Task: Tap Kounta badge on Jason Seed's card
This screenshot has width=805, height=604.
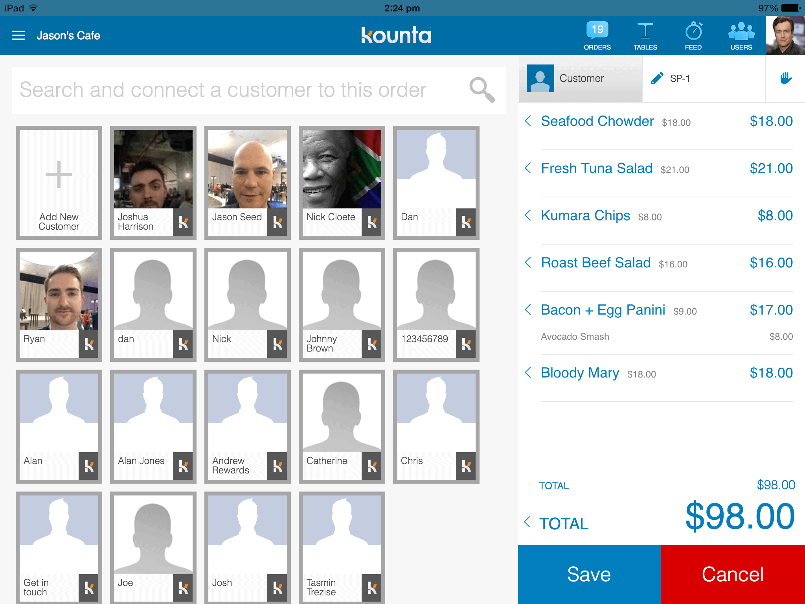Action: pyautogui.click(x=277, y=222)
